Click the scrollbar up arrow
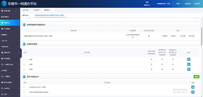The height and width of the screenshot is (97, 203). click(201, 19)
